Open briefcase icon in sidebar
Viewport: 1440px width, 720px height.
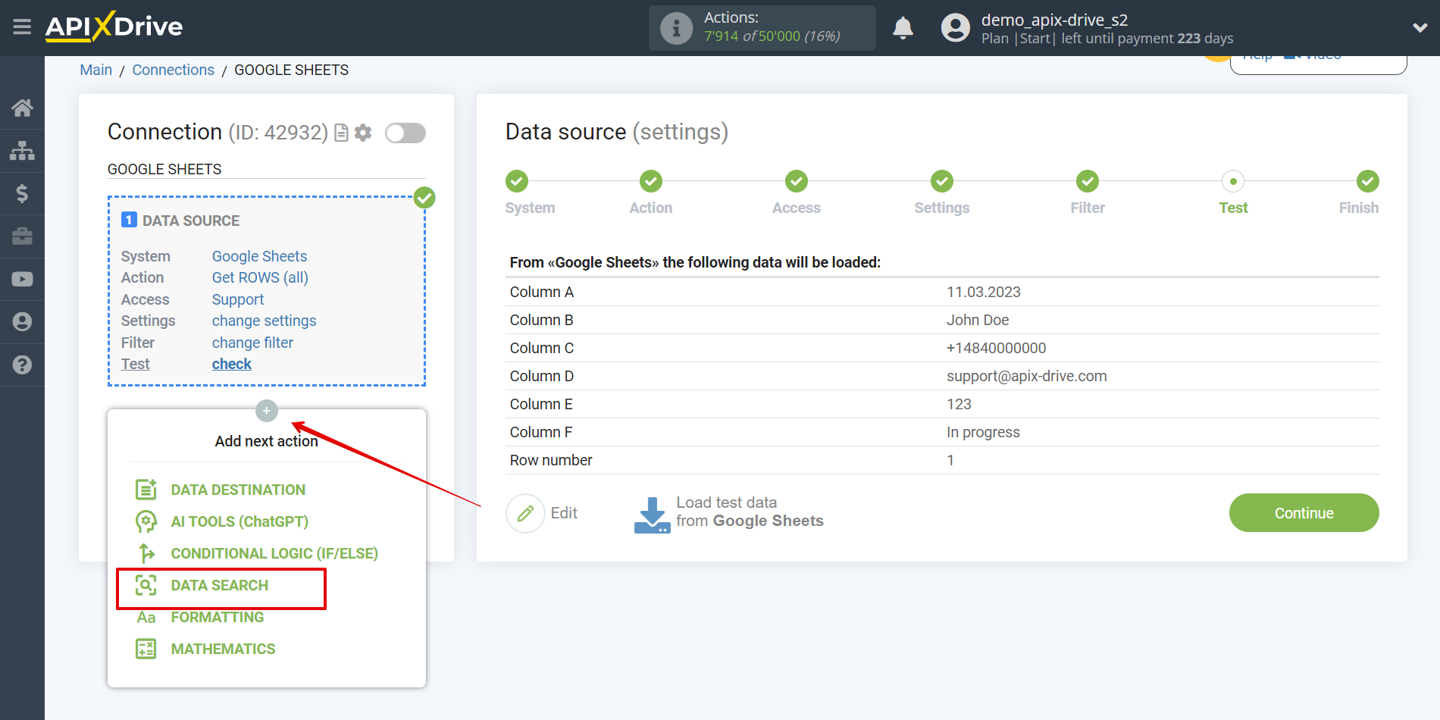(22, 236)
